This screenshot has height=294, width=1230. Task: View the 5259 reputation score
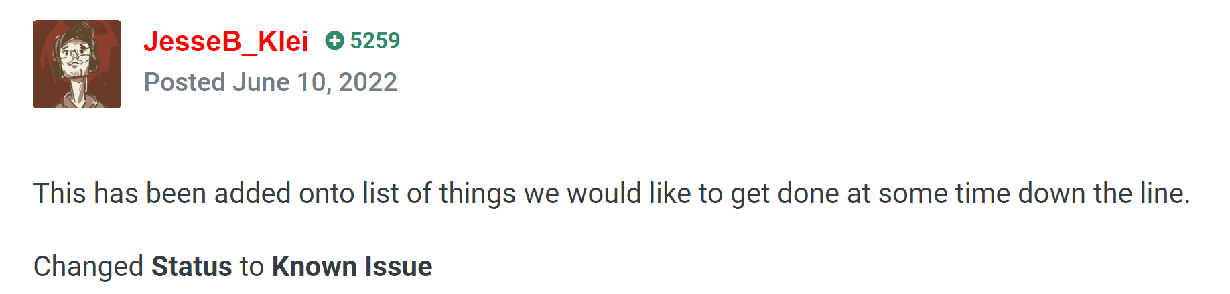tap(374, 41)
